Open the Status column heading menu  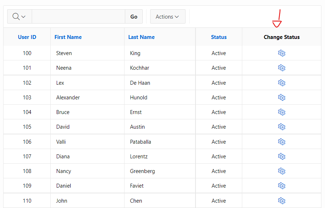coord(218,37)
